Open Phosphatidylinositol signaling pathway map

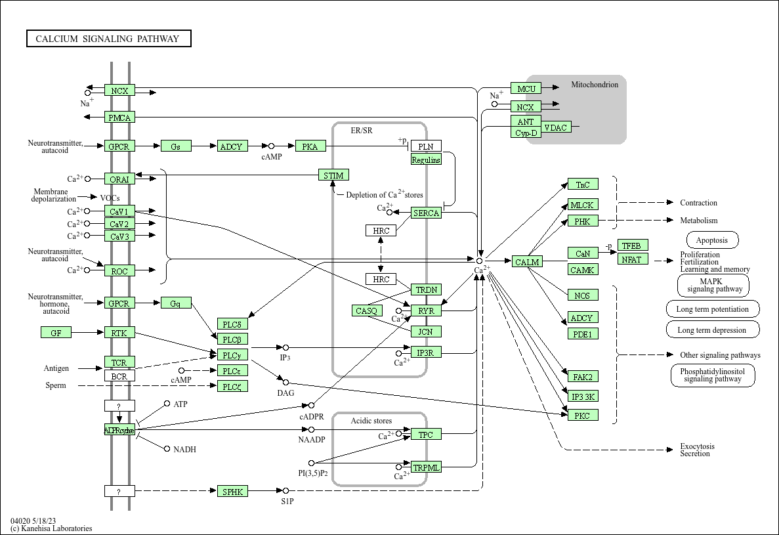(712, 375)
